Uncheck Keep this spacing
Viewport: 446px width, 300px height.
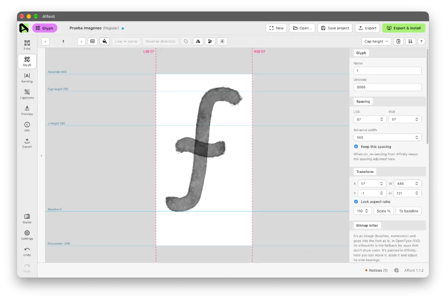coord(356,146)
